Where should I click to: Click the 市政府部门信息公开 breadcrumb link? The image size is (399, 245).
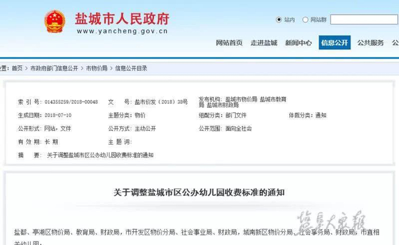(54, 69)
